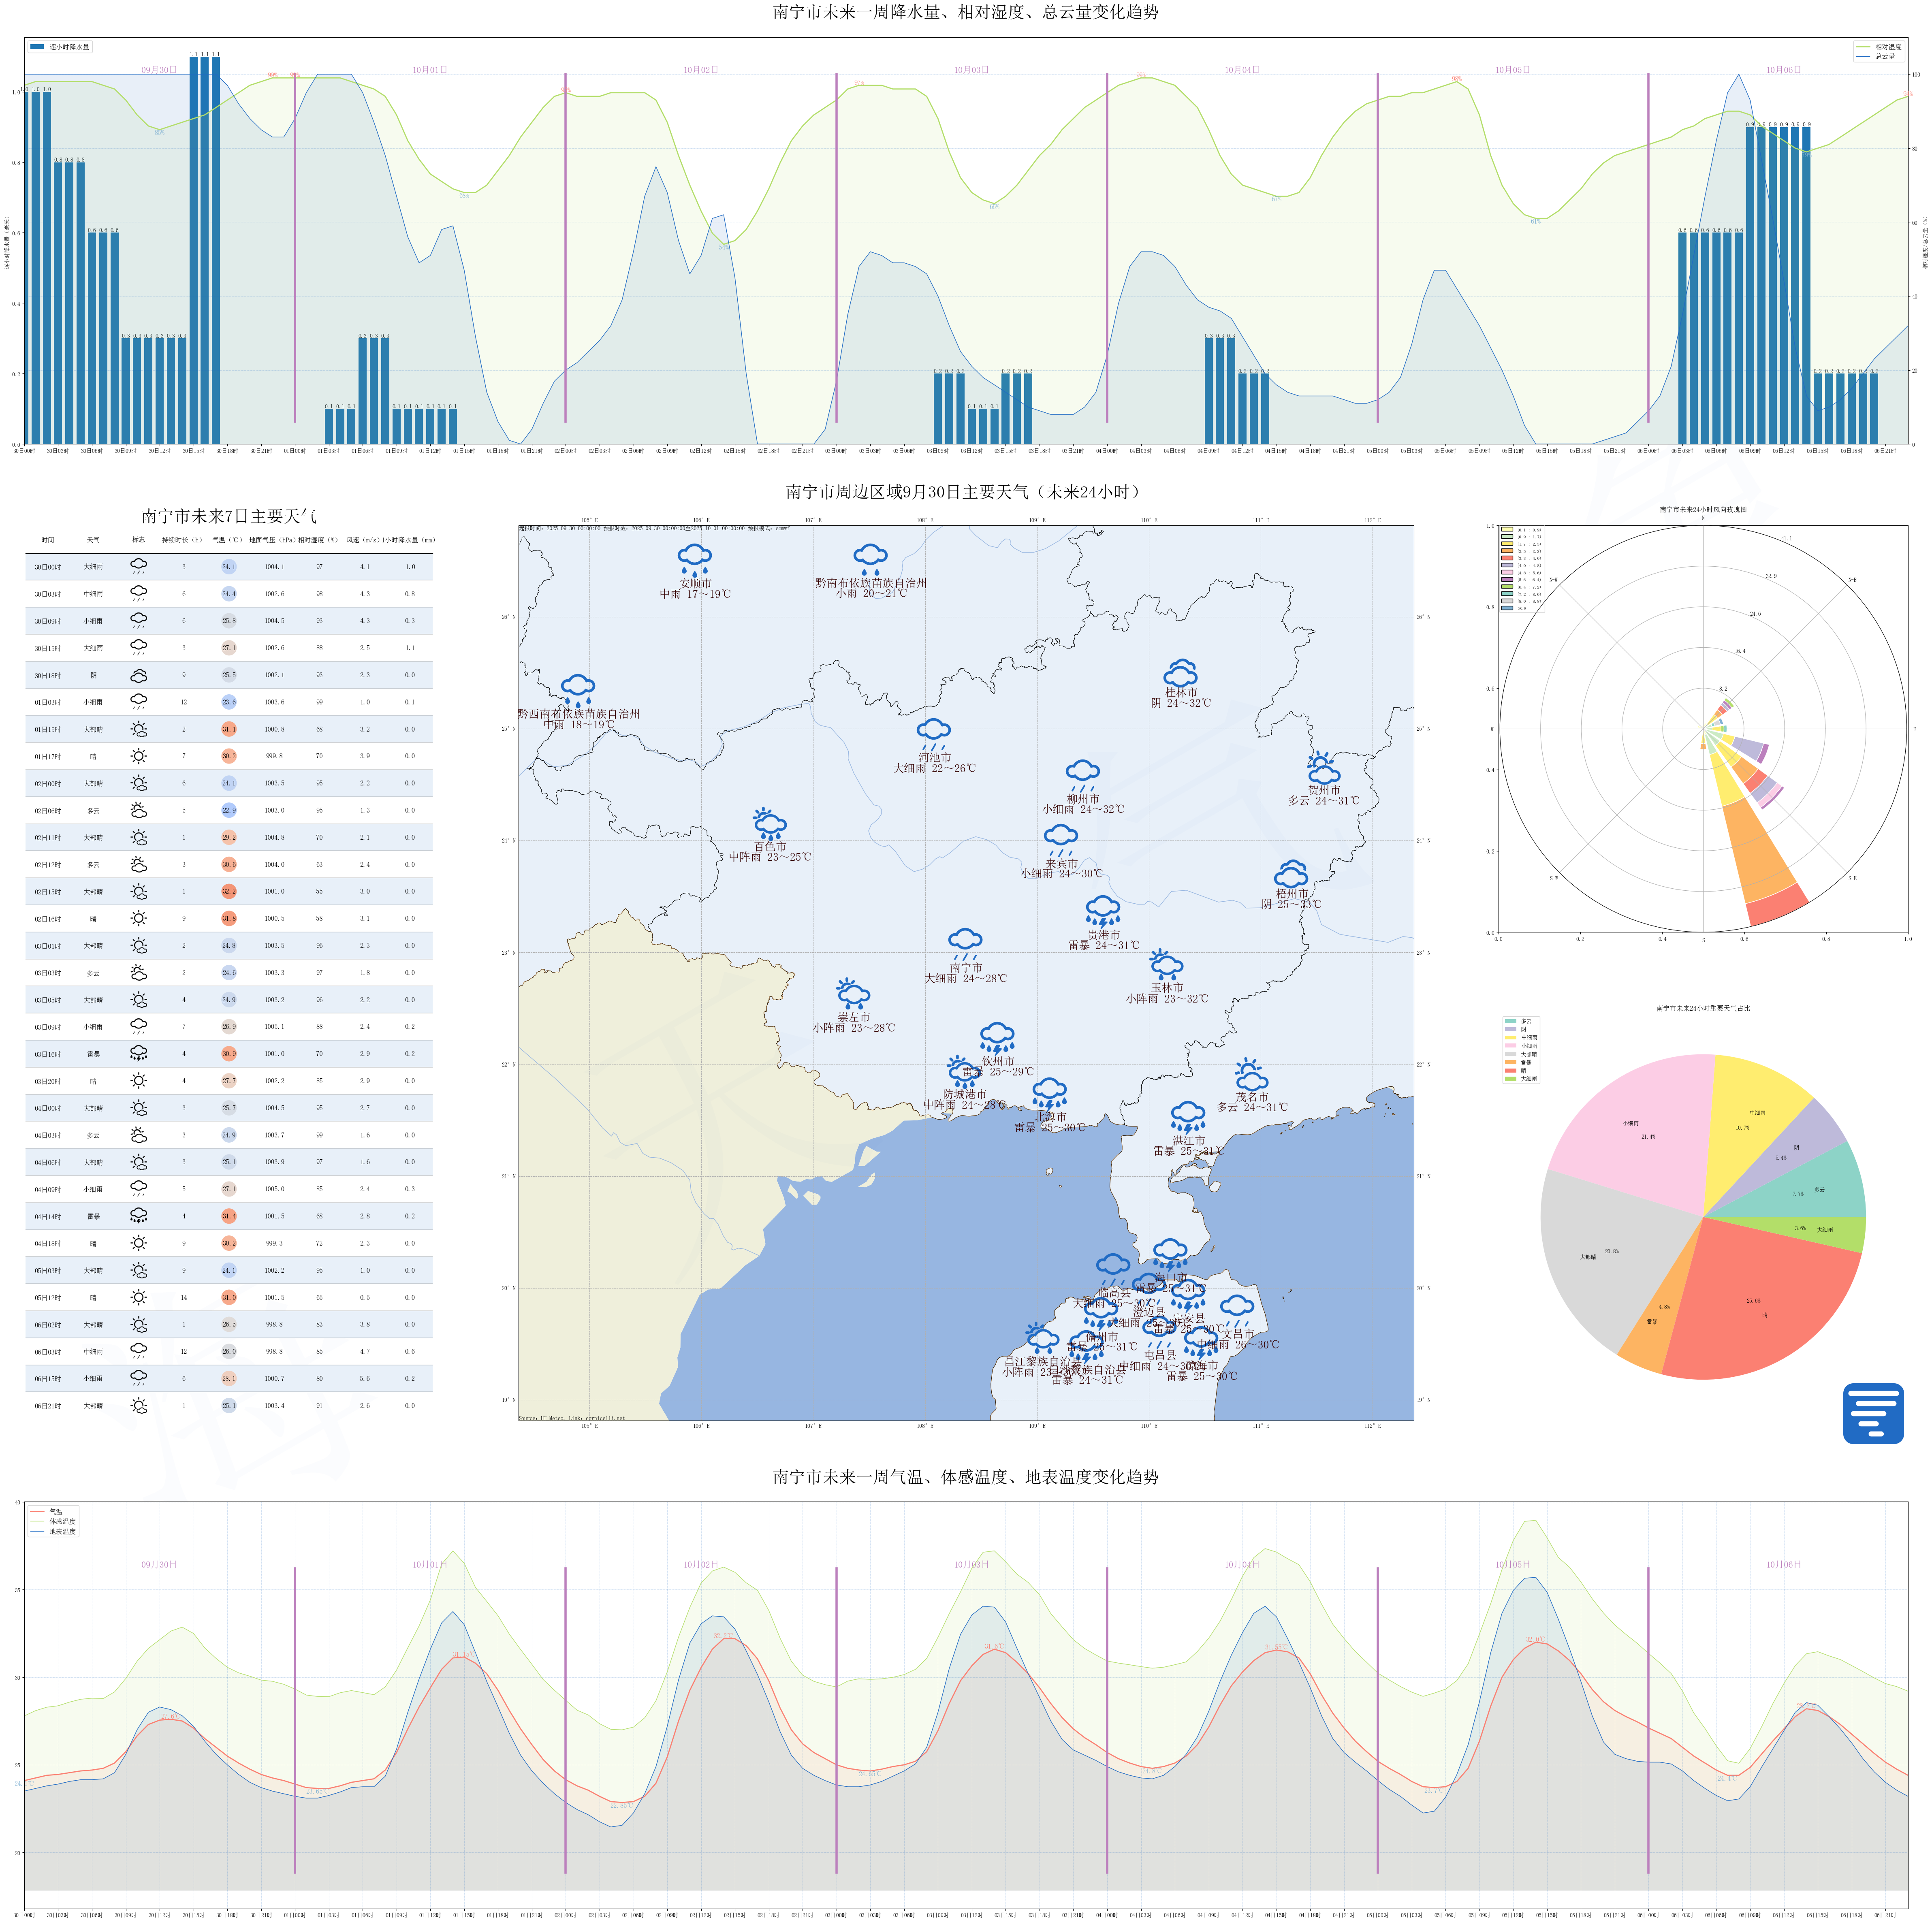Click the thunderstorm icon in the 04日14时 雷暴 row

[139, 1216]
